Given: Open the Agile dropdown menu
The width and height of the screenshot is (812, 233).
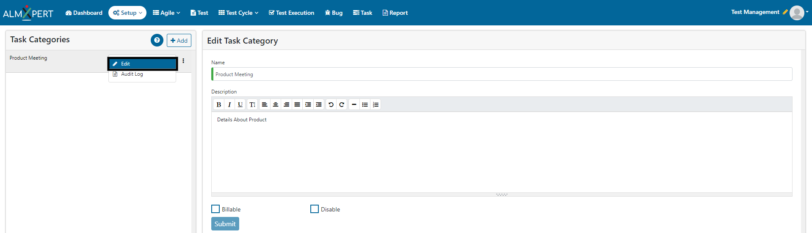Looking at the screenshot, I should (166, 13).
